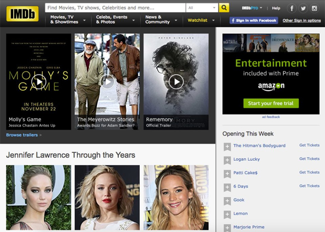Add Patti Cake$ to watchlist
Screen dimensions: 325x232
click(227, 174)
